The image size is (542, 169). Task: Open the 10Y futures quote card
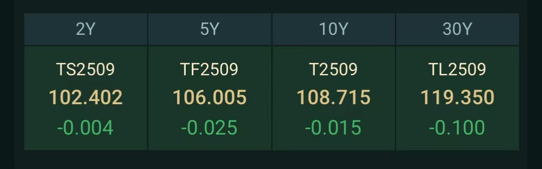(334, 98)
